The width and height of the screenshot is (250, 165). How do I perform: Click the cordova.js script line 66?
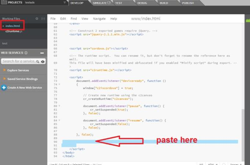click(99, 49)
